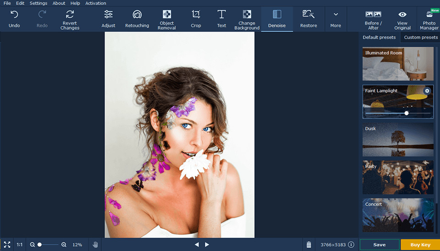440x251 pixels.
Task: Switch to the Custom presets tab
Action: pyautogui.click(x=421, y=37)
